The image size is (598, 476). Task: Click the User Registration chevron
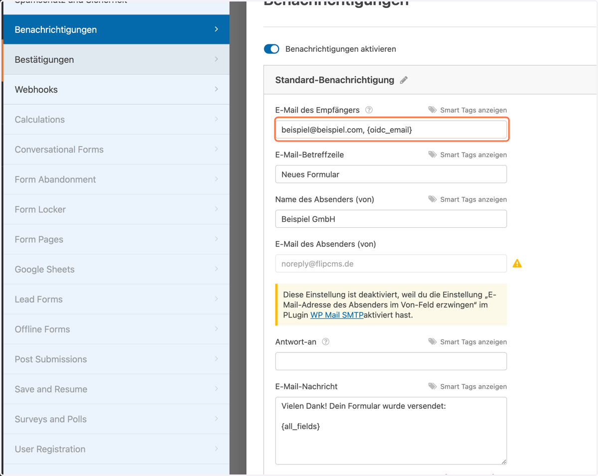[216, 449]
